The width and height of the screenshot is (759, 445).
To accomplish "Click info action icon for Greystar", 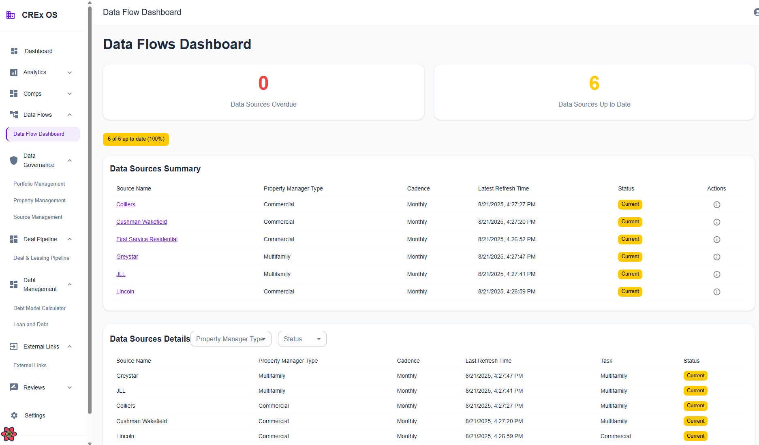I will (716, 257).
